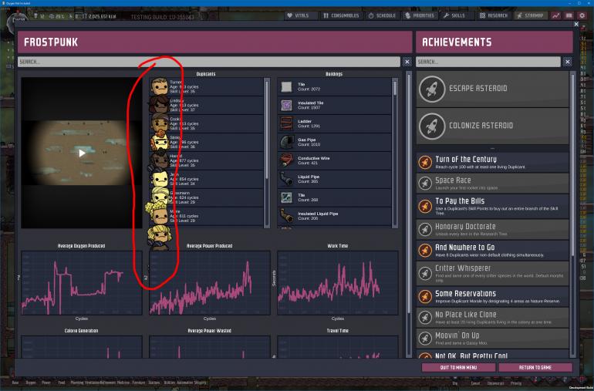Click the Average Oxygen Produced graph
The height and width of the screenshot is (391, 594).
pyautogui.click(x=82, y=282)
